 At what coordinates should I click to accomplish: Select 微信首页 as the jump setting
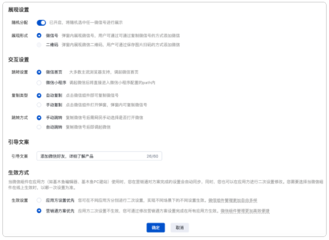tap(39, 72)
